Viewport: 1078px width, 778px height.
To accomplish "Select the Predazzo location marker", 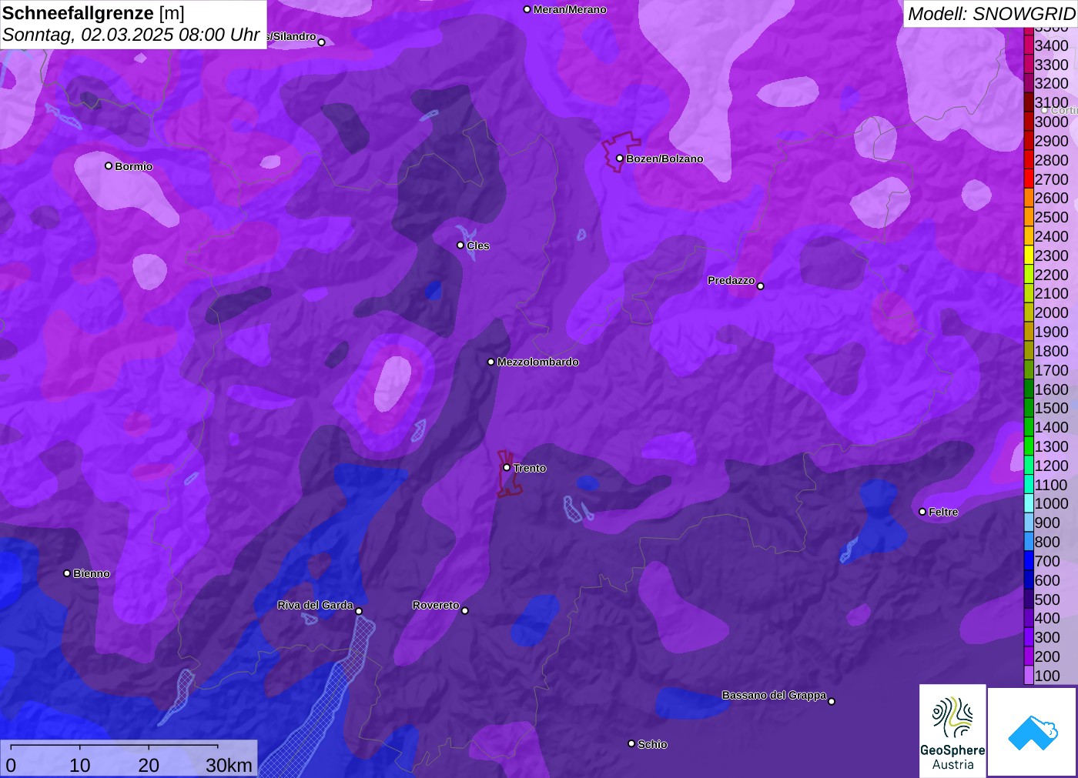I will point(761,286).
